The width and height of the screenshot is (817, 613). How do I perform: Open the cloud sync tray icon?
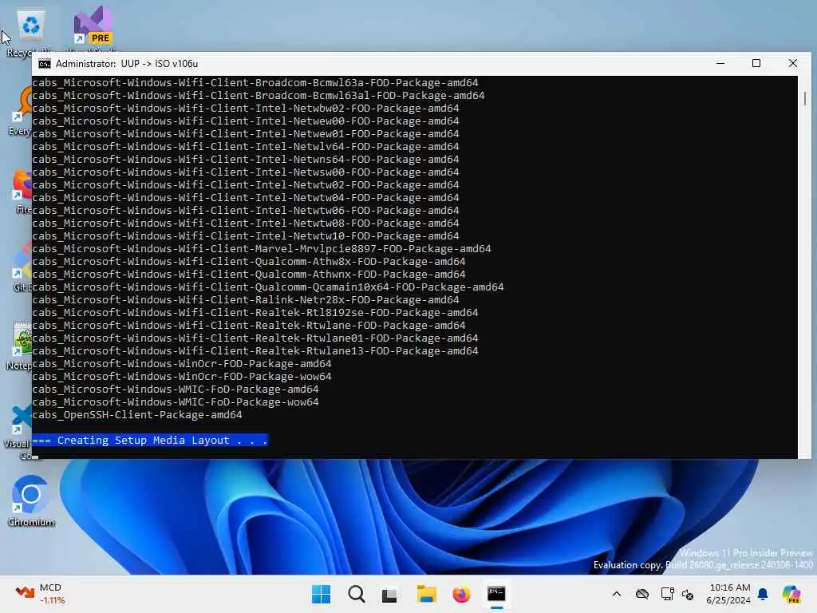point(642,594)
